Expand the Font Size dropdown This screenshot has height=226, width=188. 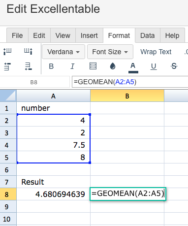click(110, 52)
